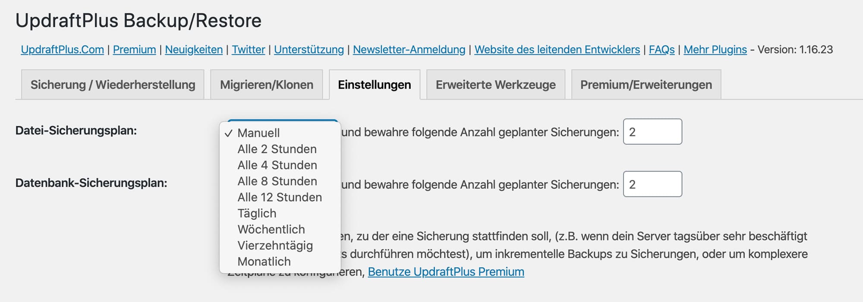Choose Vierzehntägig backup schedule option
This screenshot has height=302, width=863.
coord(280,246)
